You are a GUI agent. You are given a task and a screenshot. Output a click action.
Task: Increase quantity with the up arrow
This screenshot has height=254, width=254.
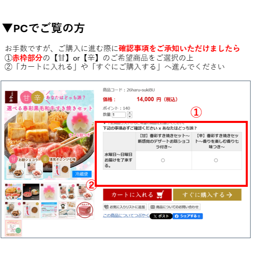tap(130, 113)
